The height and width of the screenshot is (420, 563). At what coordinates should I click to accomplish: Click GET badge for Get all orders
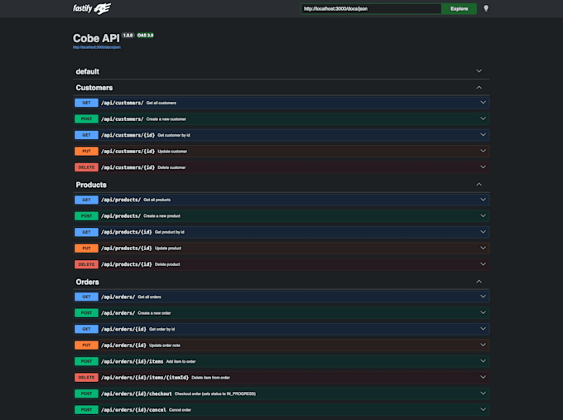86,297
